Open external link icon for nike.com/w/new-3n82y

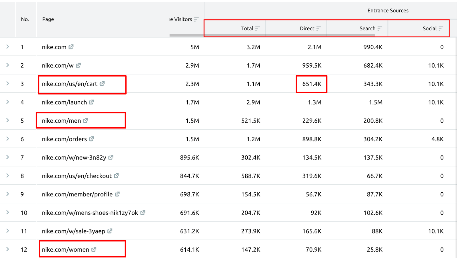click(111, 157)
